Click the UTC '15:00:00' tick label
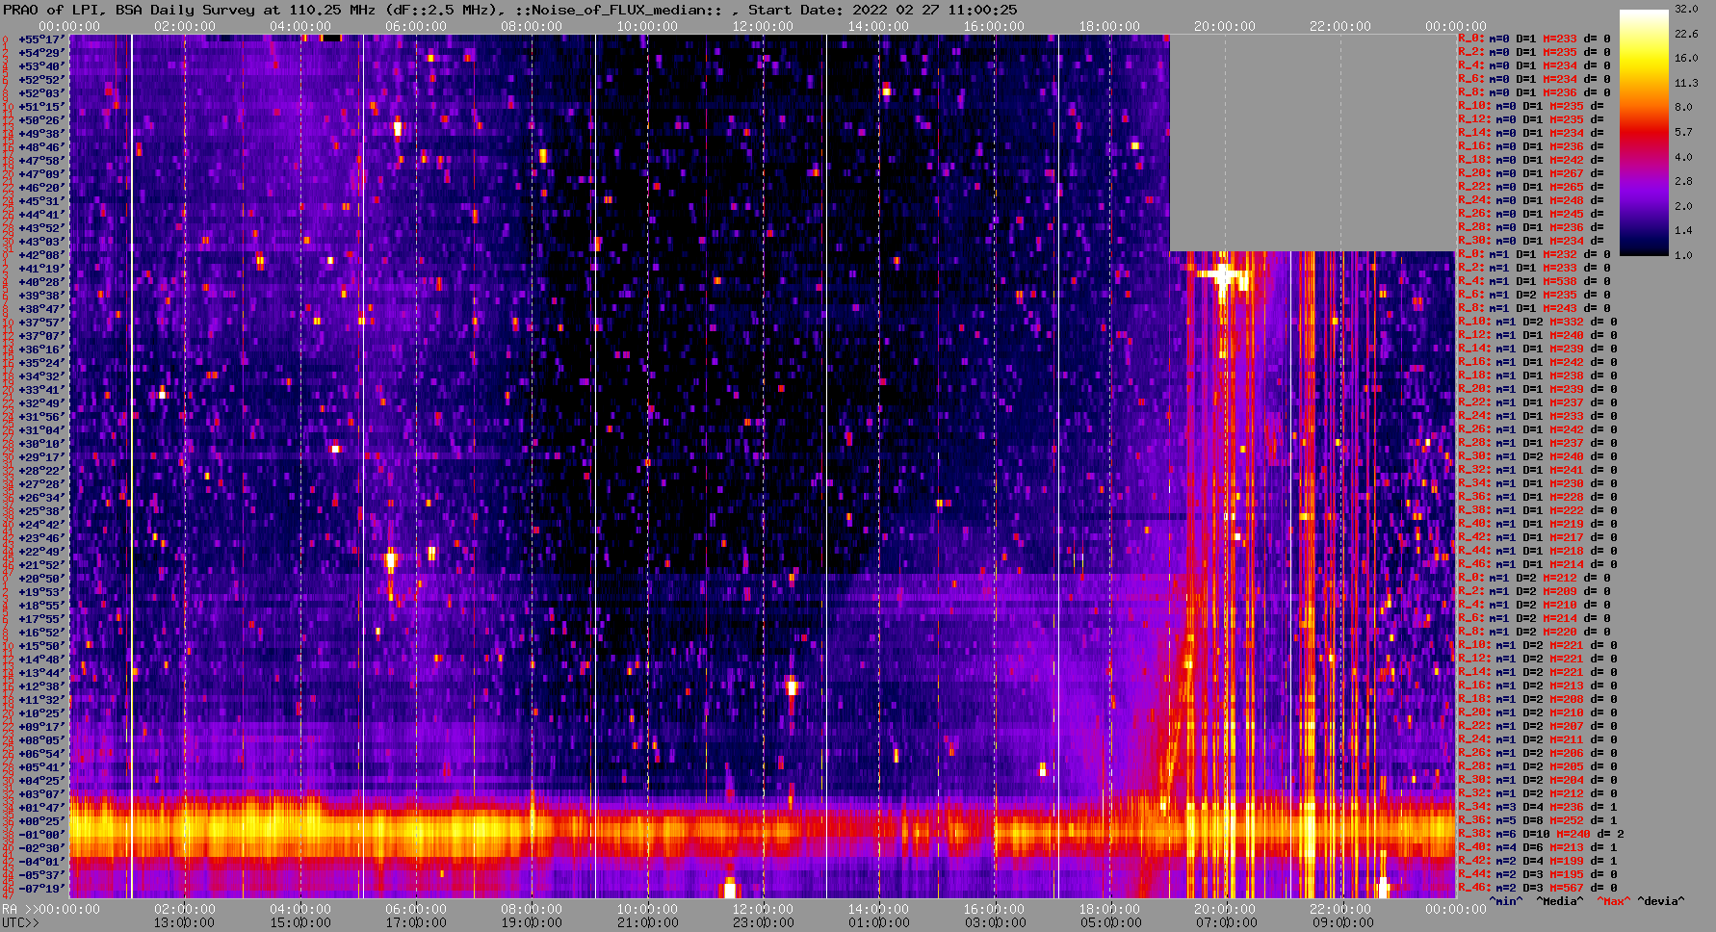Image resolution: width=1716 pixels, height=932 pixels. point(300,922)
